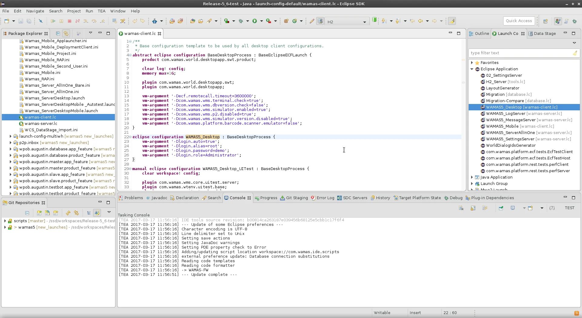Expand the Java Application tree node
The width and height of the screenshot is (582, 318).
[x=472, y=177]
